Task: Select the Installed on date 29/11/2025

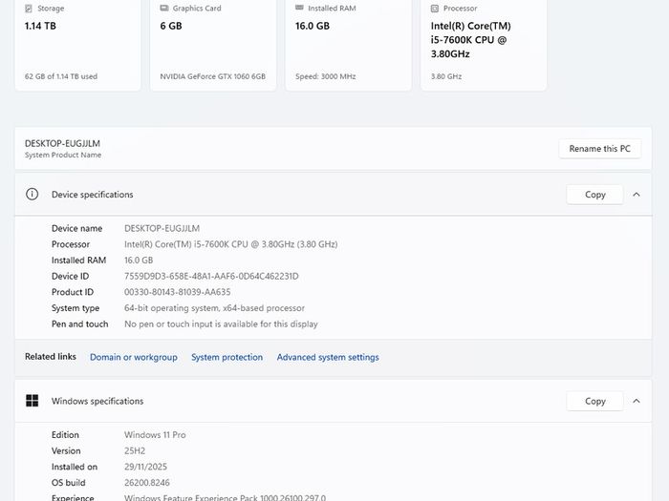Action: tap(145, 467)
